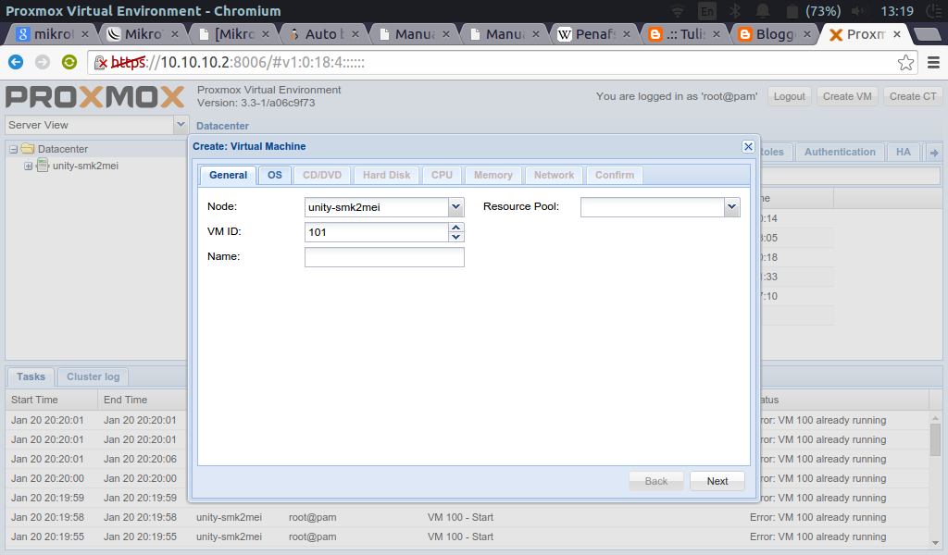The width and height of the screenshot is (948, 555).
Task: Select the General wizard tab
Action: click(228, 175)
